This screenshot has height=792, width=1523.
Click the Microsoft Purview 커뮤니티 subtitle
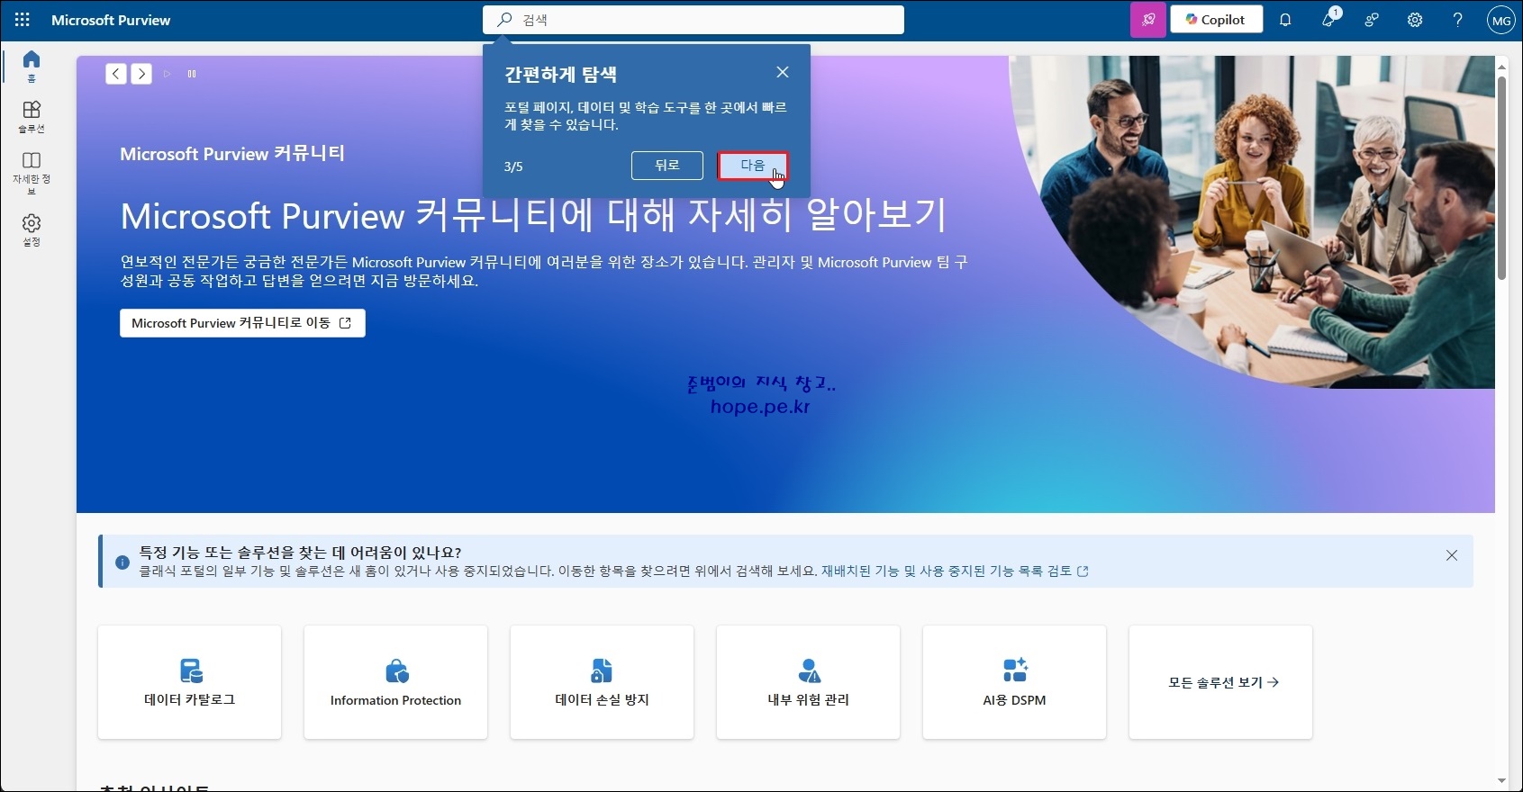232,154
